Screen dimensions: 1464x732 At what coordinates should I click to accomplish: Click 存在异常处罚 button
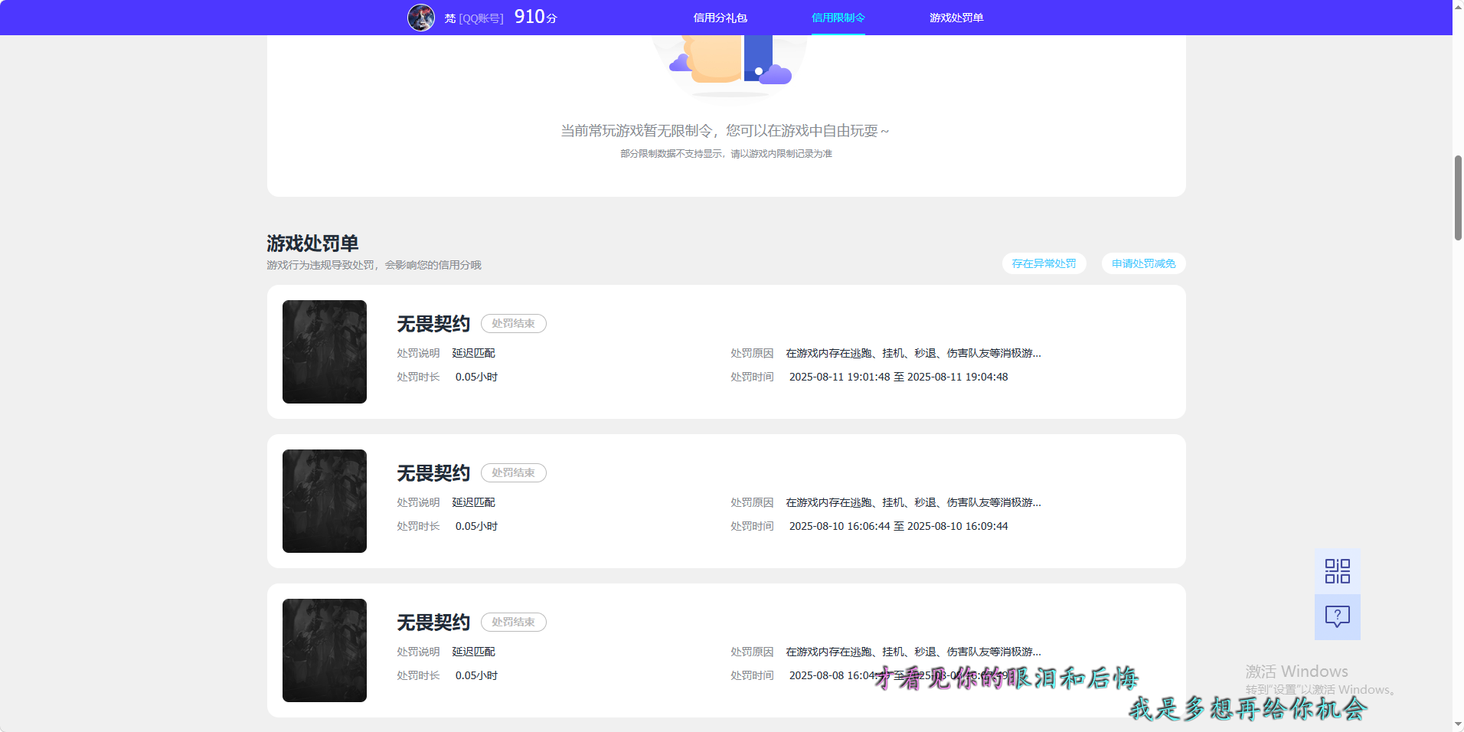pos(1044,263)
